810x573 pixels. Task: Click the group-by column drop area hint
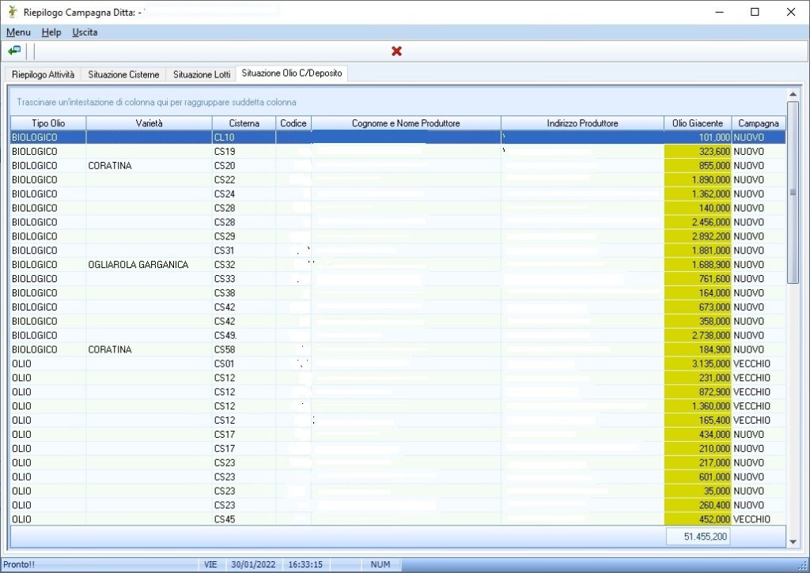[157, 102]
